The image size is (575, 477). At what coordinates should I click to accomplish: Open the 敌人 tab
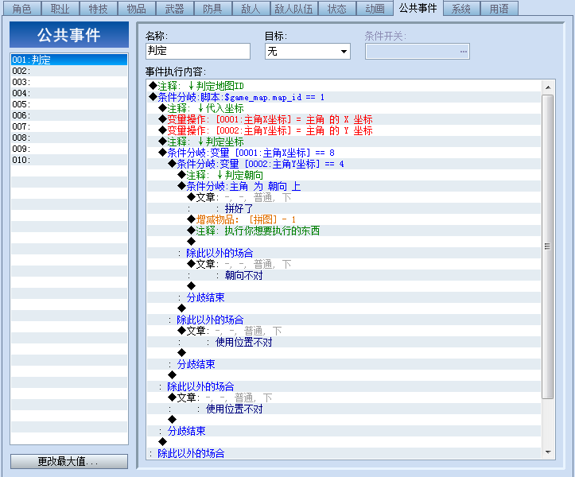[251, 9]
